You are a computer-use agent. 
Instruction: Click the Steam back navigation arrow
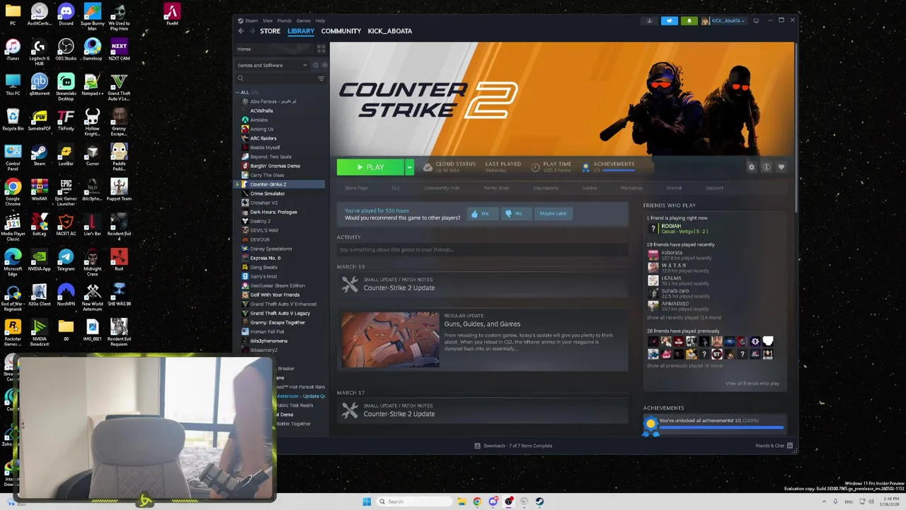tap(241, 31)
